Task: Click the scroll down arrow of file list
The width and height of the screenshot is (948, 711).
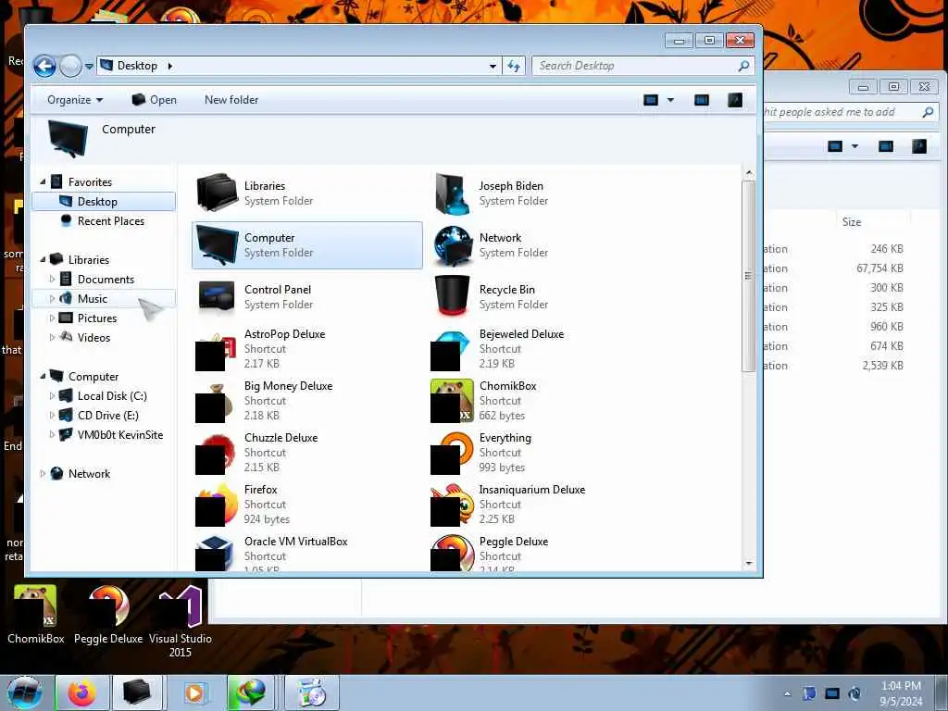Action: click(x=748, y=564)
